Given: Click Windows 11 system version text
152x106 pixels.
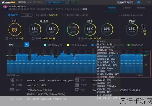Looking at the screenshot, I should [50, 80].
